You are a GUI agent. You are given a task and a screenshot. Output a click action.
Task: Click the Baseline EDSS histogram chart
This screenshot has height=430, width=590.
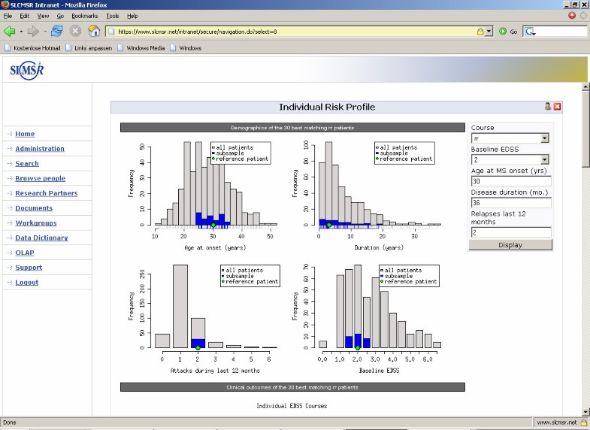point(366,319)
